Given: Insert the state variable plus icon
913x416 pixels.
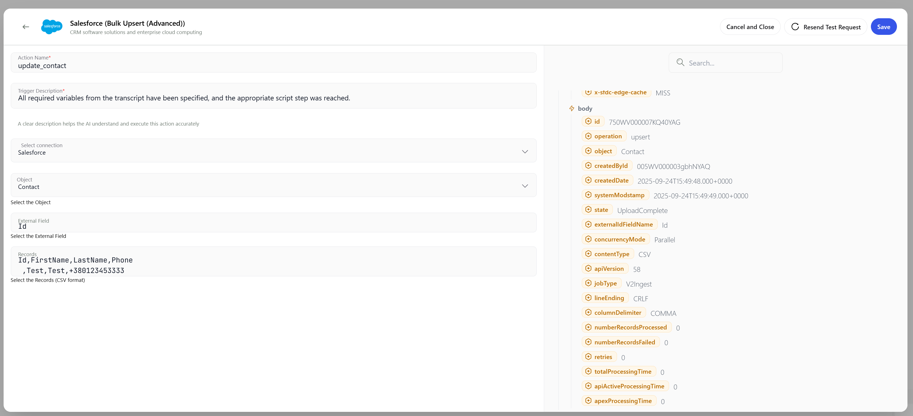Looking at the screenshot, I should pyautogui.click(x=588, y=210).
